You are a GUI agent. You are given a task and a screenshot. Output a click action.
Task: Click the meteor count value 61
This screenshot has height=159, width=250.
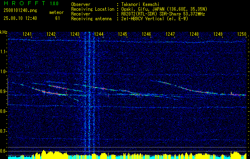pyautogui.click(x=57, y=18)
